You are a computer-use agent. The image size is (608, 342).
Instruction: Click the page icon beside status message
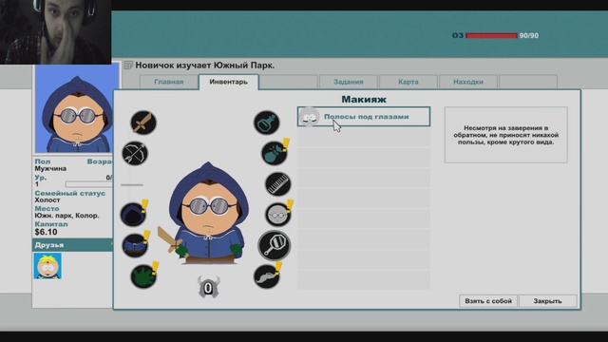point(128,66)
